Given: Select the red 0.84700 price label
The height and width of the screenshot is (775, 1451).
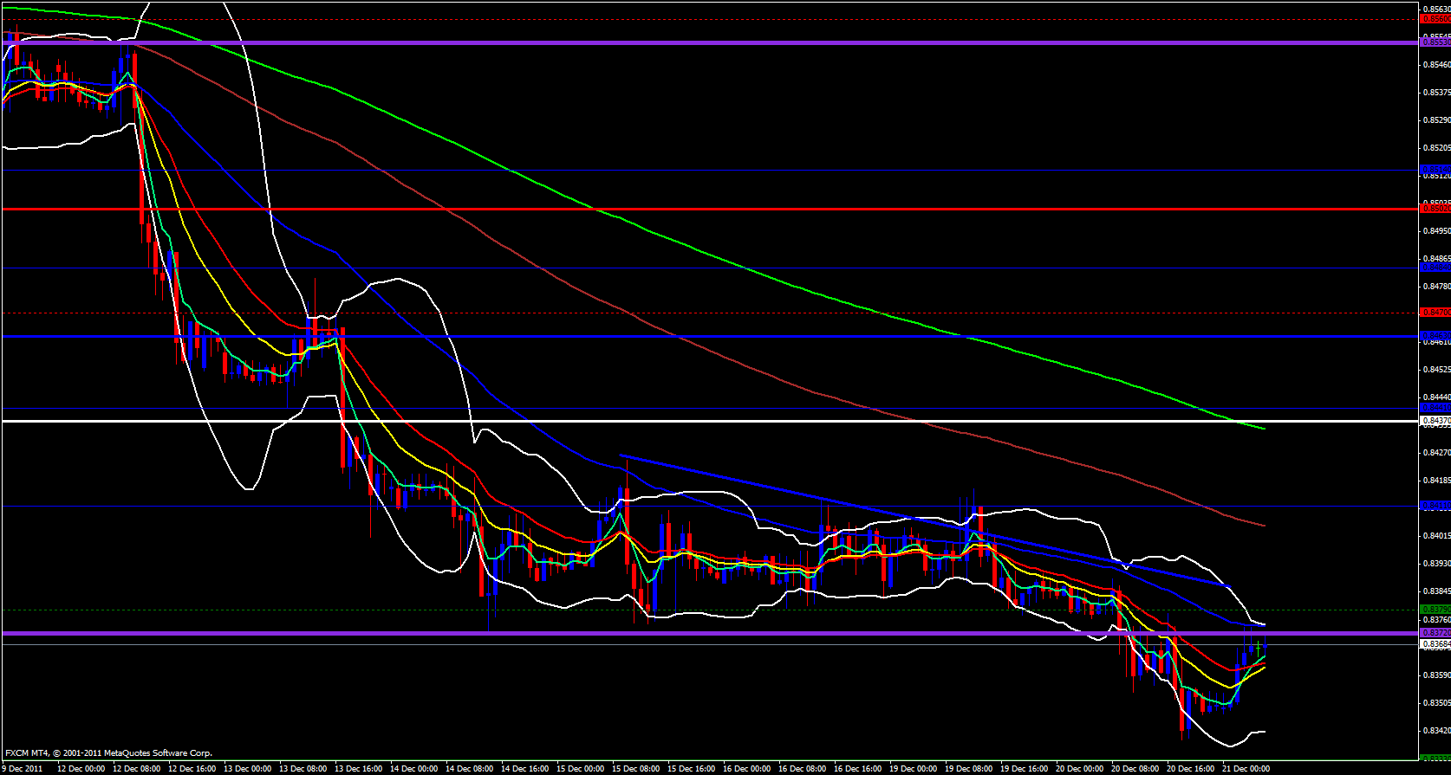Looking at the screenshot, I should (1435, 312).
